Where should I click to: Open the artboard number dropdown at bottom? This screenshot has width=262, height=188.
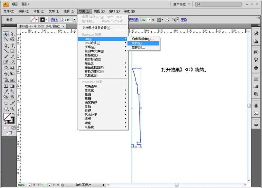tap(49, 185)
